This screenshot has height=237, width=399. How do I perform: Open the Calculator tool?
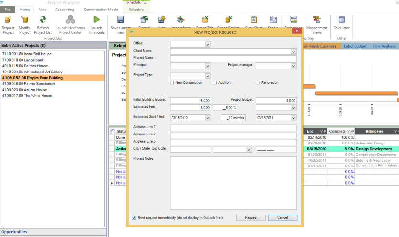pyautogui.click(x=342, y=20)
